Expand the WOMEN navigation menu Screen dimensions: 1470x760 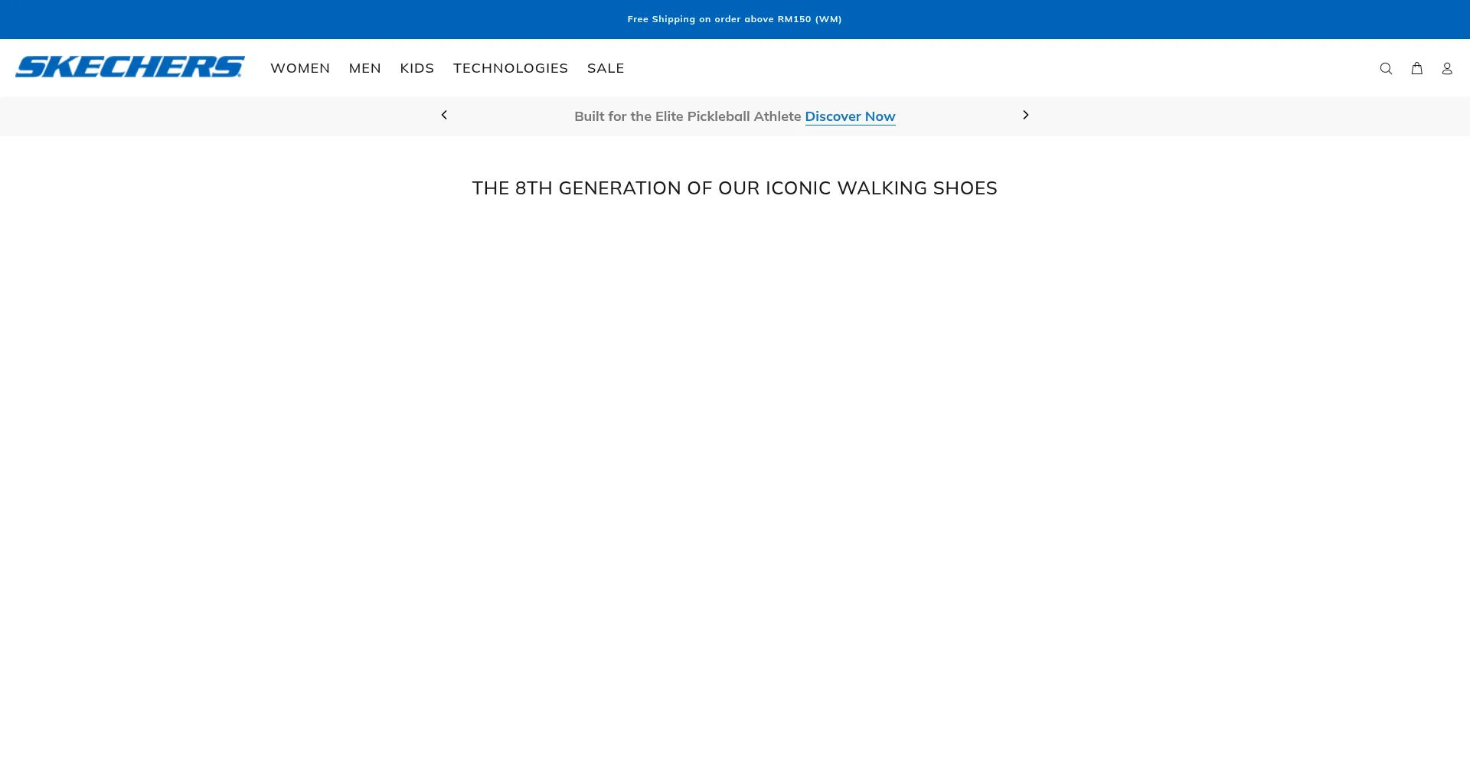[300, 68]
